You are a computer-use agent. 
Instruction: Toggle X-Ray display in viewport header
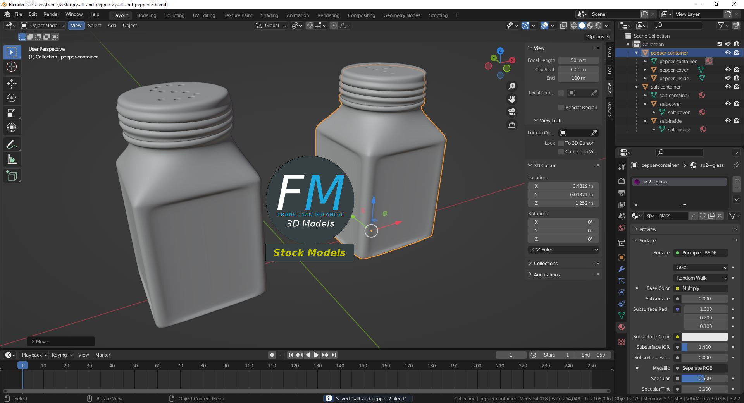click(x=563, y=26)
